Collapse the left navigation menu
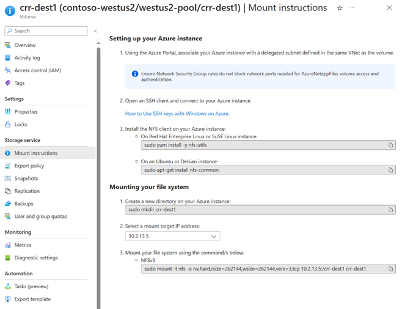 pos(95,31)
